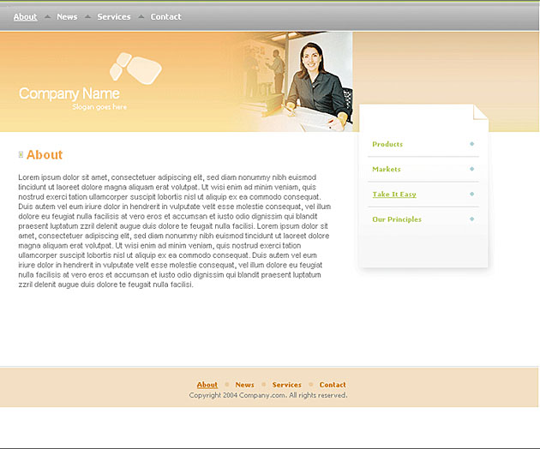
Task: Click the copyright 2004 Company.com text
Action: (x=268, y=395)
